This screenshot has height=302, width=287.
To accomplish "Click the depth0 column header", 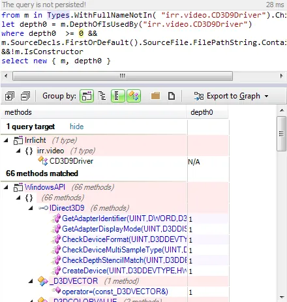I will point(207,112).
